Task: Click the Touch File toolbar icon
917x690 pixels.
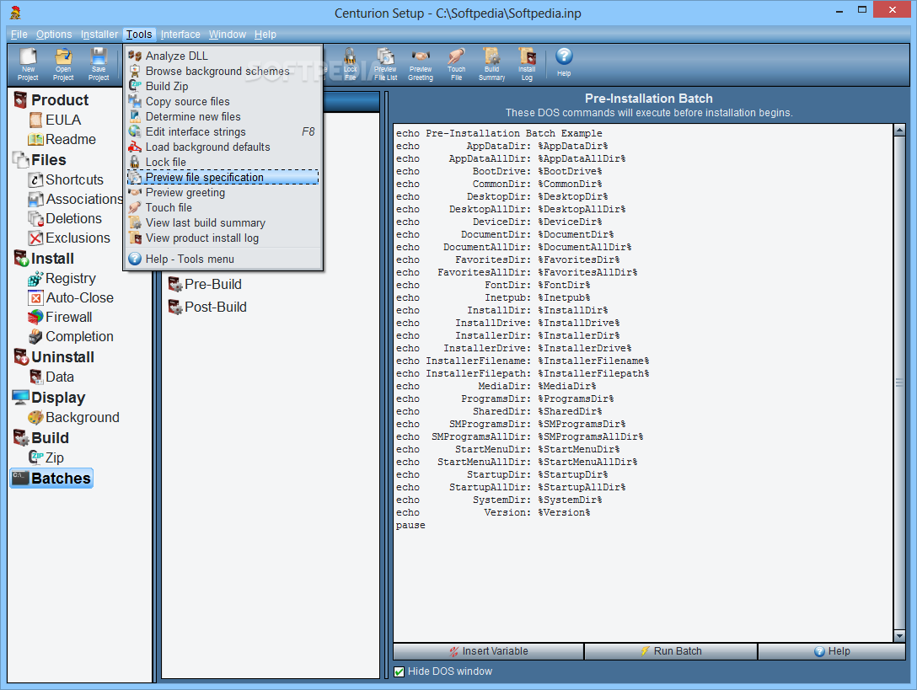Action: [456, 64]
